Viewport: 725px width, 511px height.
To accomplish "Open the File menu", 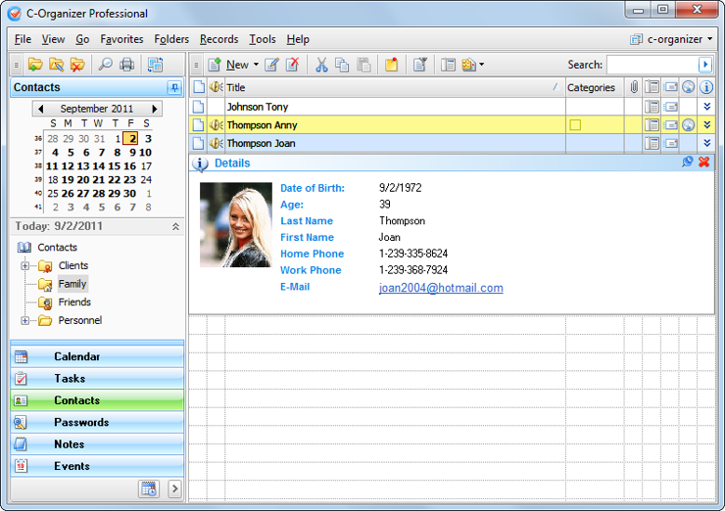I will [x=23, y=40].
